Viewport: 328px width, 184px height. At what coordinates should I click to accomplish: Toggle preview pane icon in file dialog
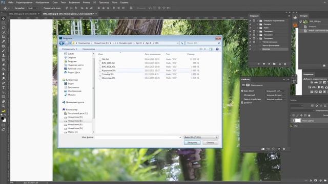click(211, 49)
